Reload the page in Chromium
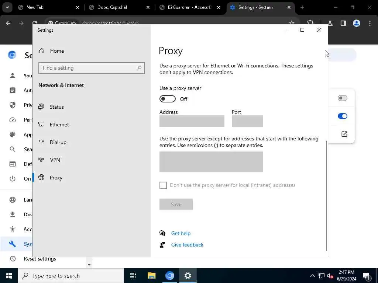The width and height of the screenshot is (378, 283). (35, 23)
